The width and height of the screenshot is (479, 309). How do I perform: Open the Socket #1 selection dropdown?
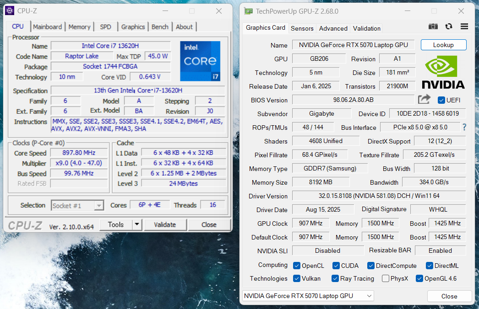pyautogui.click(x=77, y=206)
